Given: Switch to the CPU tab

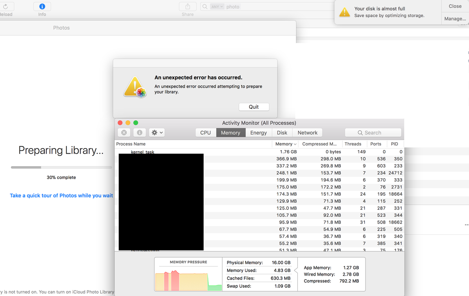Looking at the screenshot, I should (206, 133).
